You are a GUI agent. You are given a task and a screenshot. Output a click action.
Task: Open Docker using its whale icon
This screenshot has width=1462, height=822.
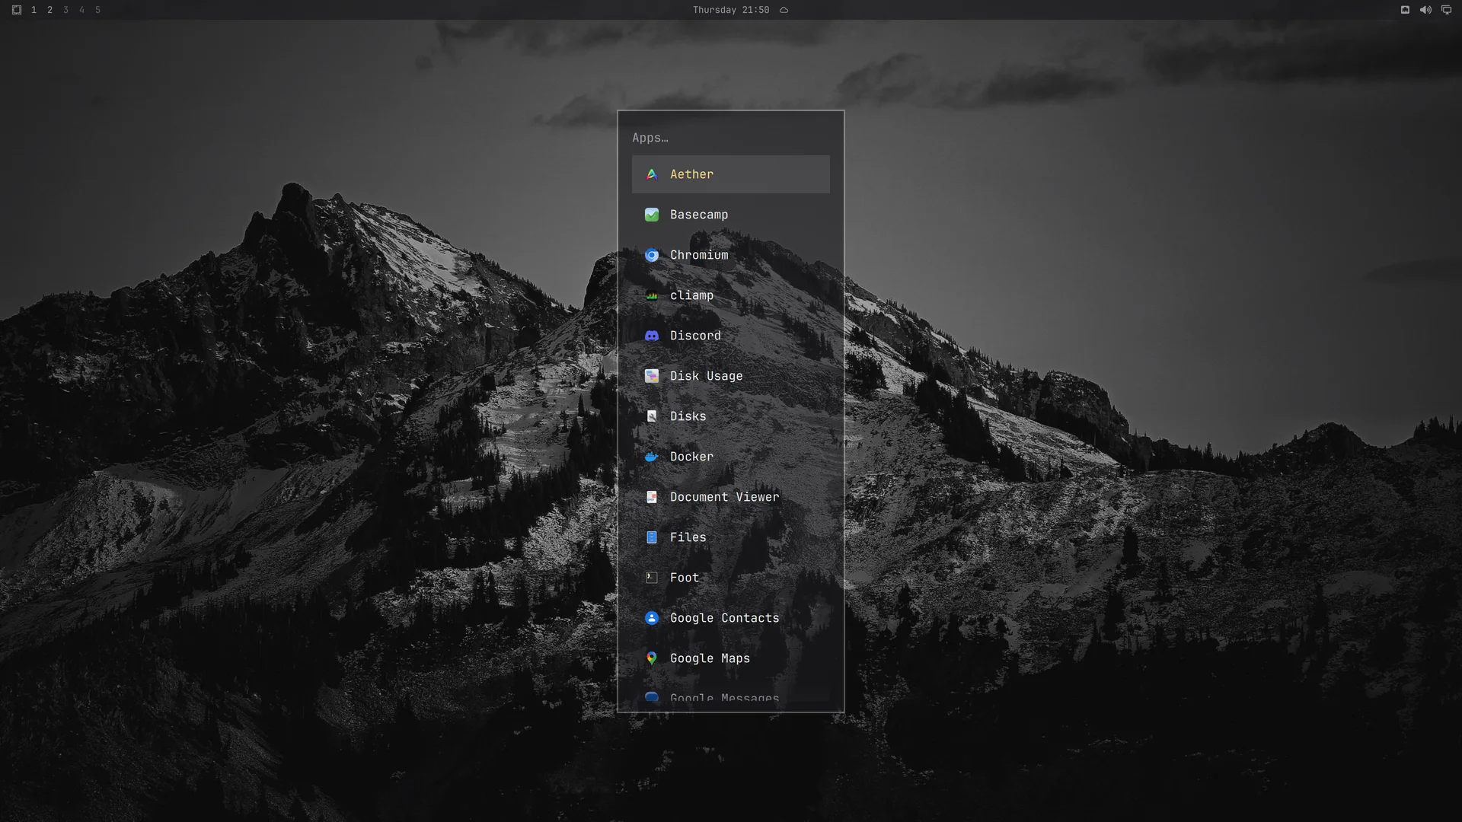pos(652,457)
